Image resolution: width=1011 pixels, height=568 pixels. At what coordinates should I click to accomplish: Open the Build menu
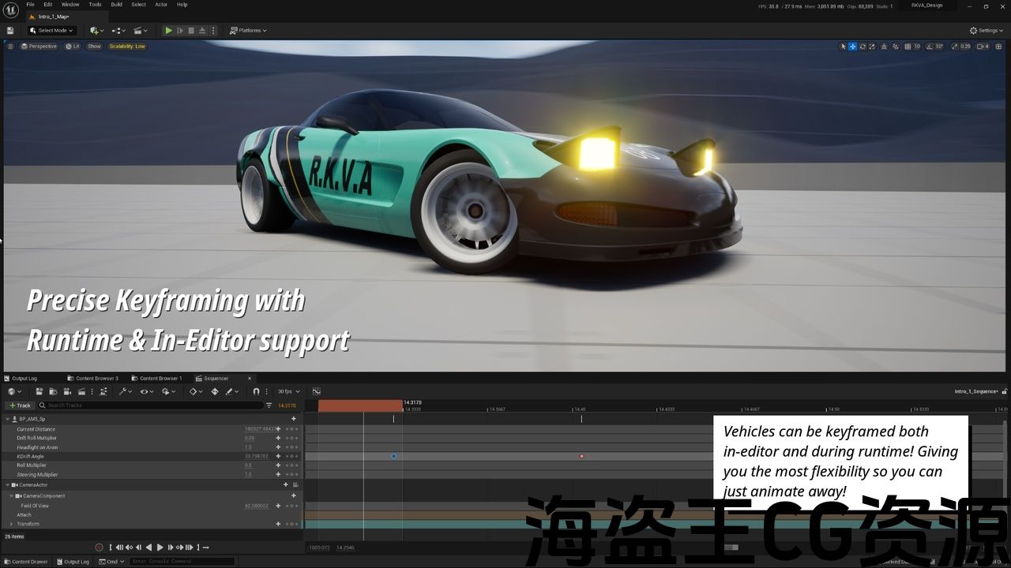pyautogui.click(x=116, y=5)
